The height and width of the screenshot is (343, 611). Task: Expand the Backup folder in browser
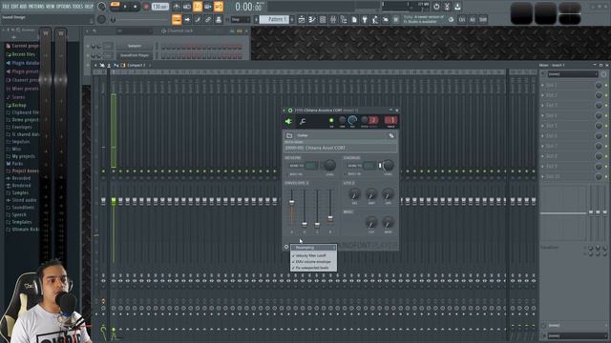tap(16, 105)
